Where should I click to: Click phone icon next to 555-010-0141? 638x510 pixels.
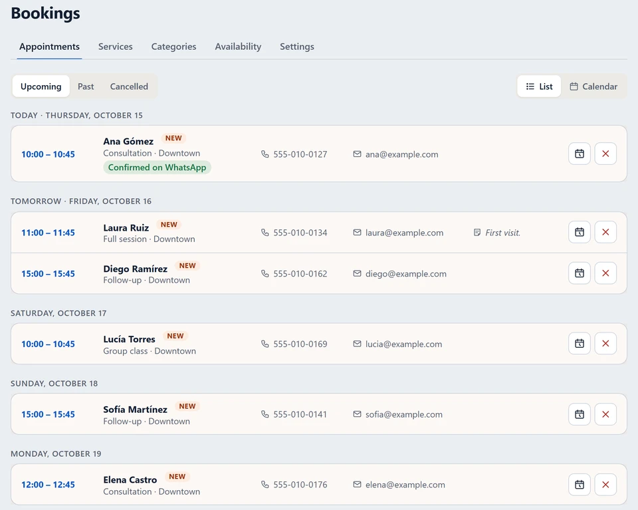pyautogui.click(x=265, y=414)
